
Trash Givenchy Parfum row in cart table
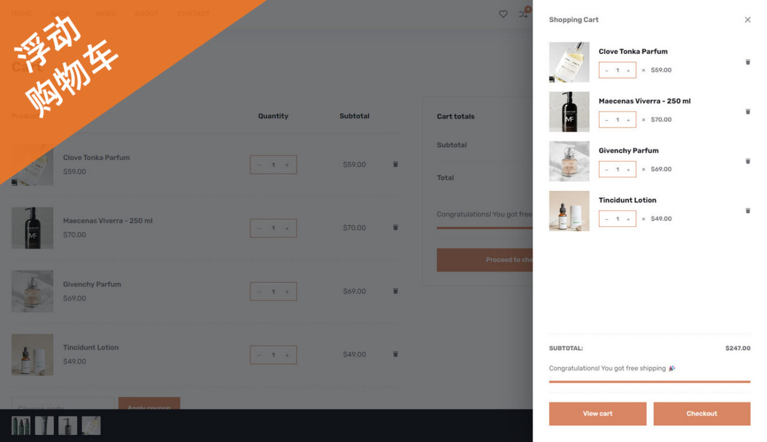[396, 291]
